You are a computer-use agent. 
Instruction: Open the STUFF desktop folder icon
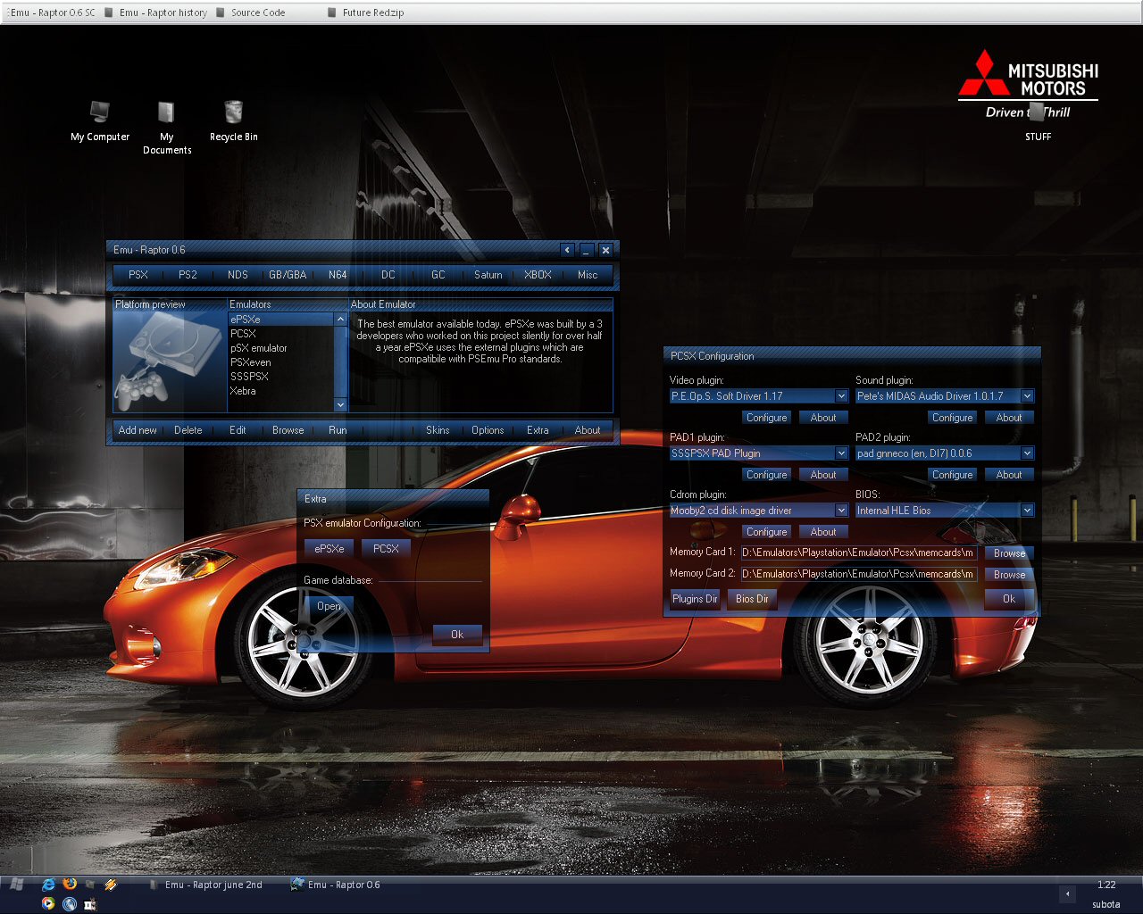1038,123
